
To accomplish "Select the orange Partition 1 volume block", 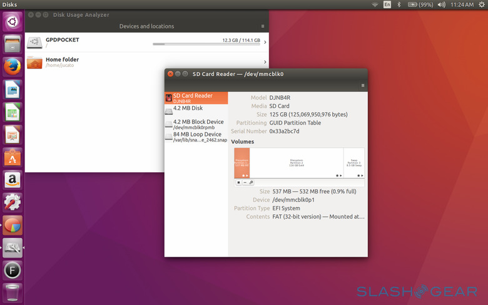I will tap(242, 163).
